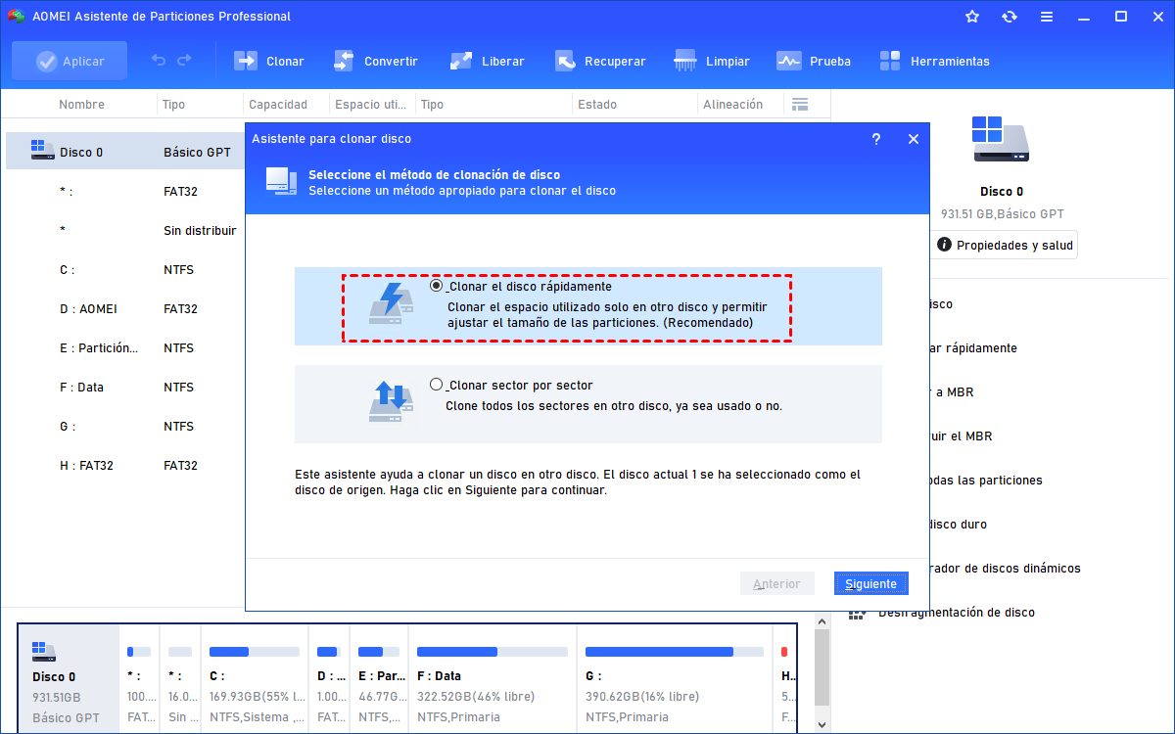Viewport: 1175px width, 734px height.
Task: Select Clonar sector por sector option
Action: click(437, 385)
